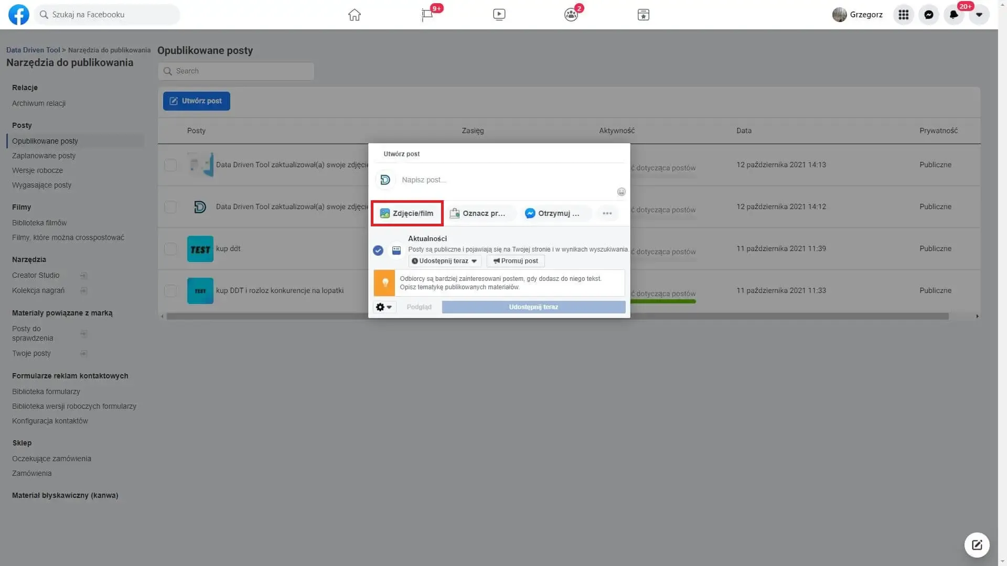Open the grid menu icon

[x=903, y=15]
